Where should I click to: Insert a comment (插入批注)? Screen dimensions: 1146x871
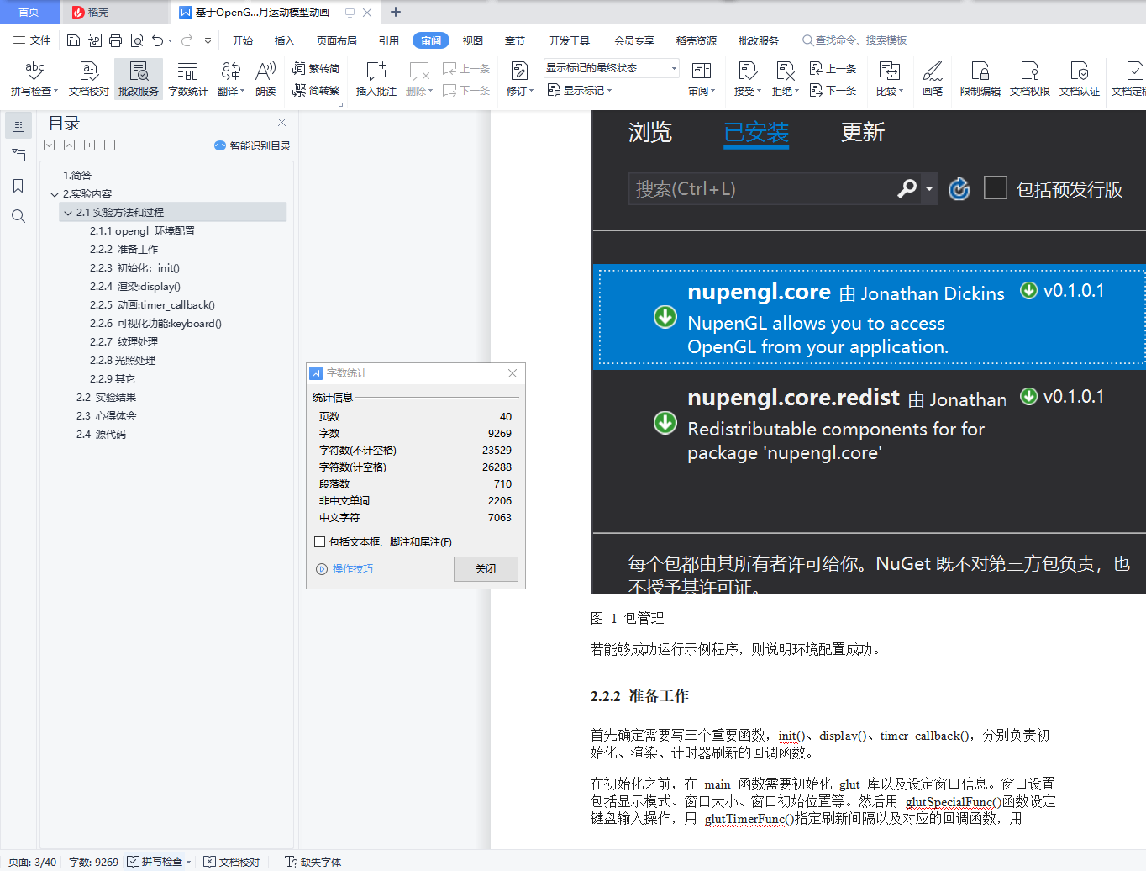[x=376, y=79]
